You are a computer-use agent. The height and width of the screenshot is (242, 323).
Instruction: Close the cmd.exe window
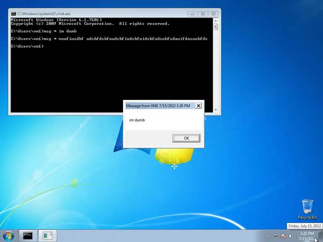214,14
